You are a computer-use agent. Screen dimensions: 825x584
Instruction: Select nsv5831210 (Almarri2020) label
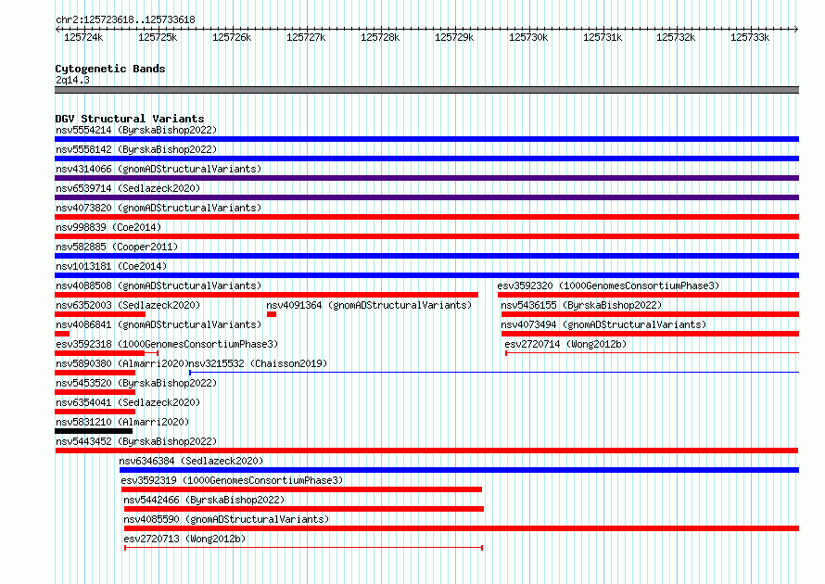(122, 422)
